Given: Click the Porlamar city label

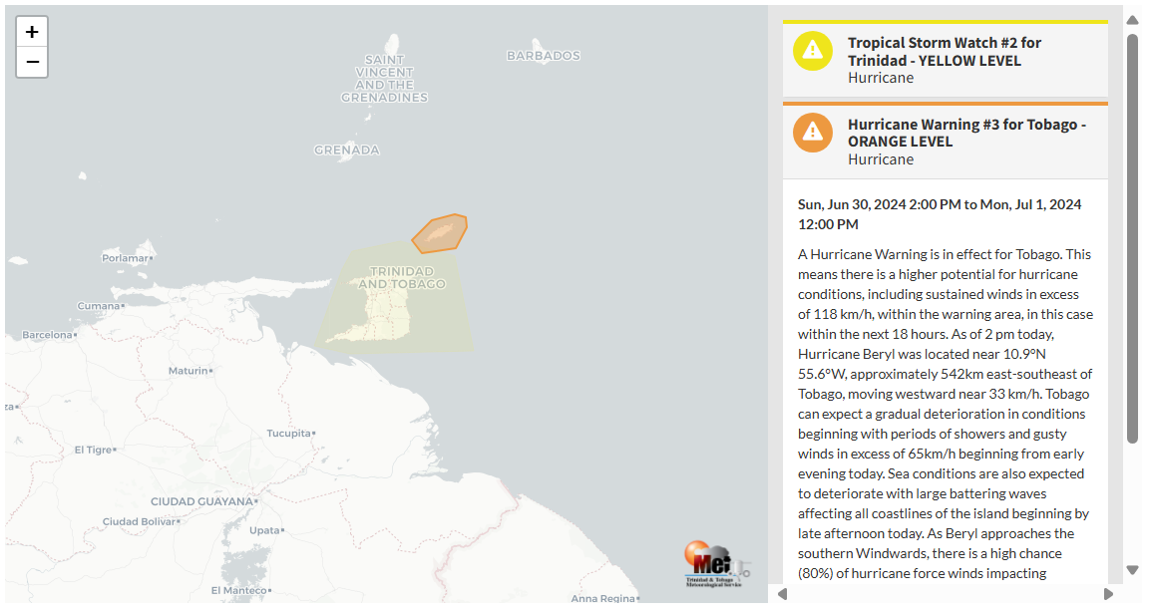Looking at the screenshot, I should coord(126,258).
